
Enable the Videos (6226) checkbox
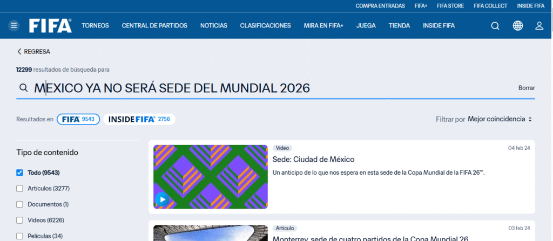click(x=20, y=220)
